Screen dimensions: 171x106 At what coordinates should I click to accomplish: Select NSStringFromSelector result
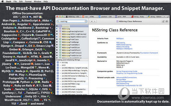point(72,55)
